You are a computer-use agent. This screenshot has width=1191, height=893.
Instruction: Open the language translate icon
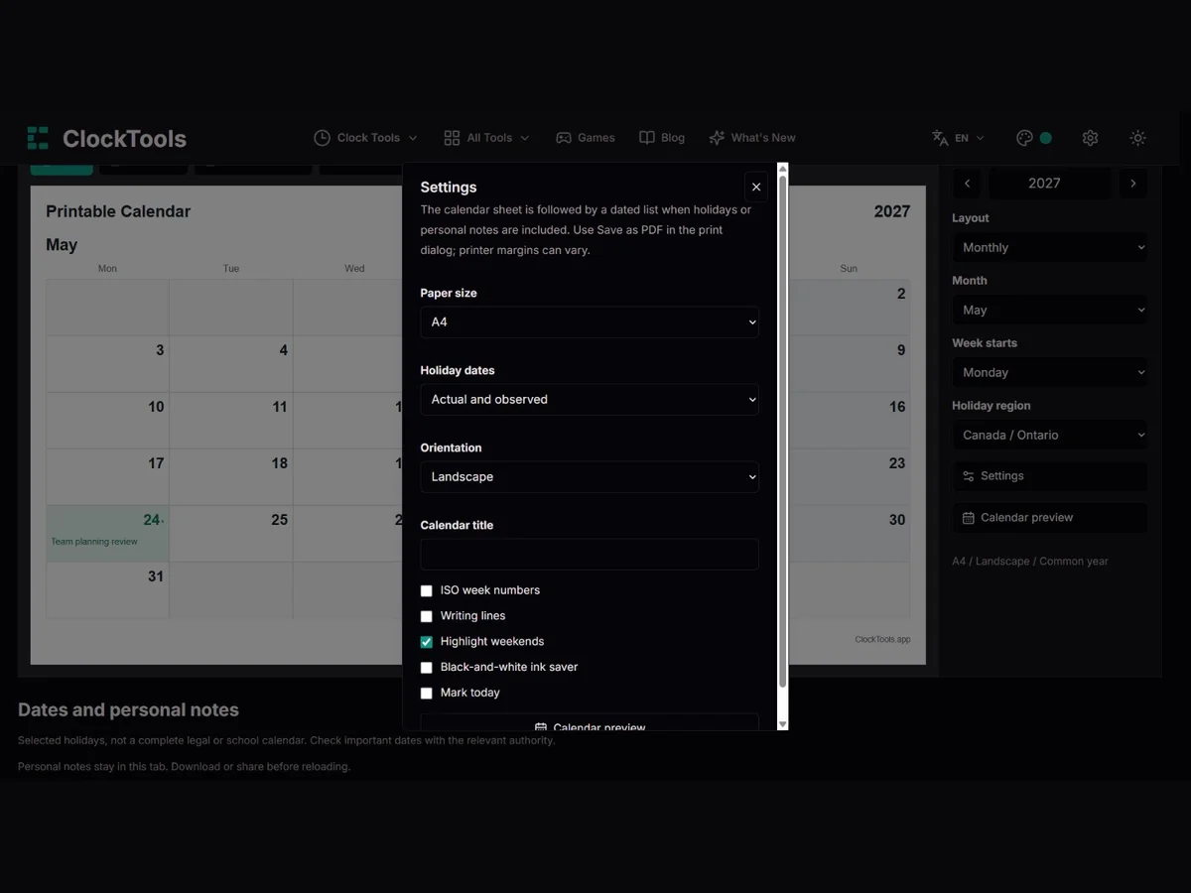(x=940, y=138)
